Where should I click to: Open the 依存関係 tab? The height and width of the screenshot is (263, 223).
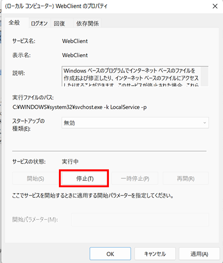tap(87, 23)
